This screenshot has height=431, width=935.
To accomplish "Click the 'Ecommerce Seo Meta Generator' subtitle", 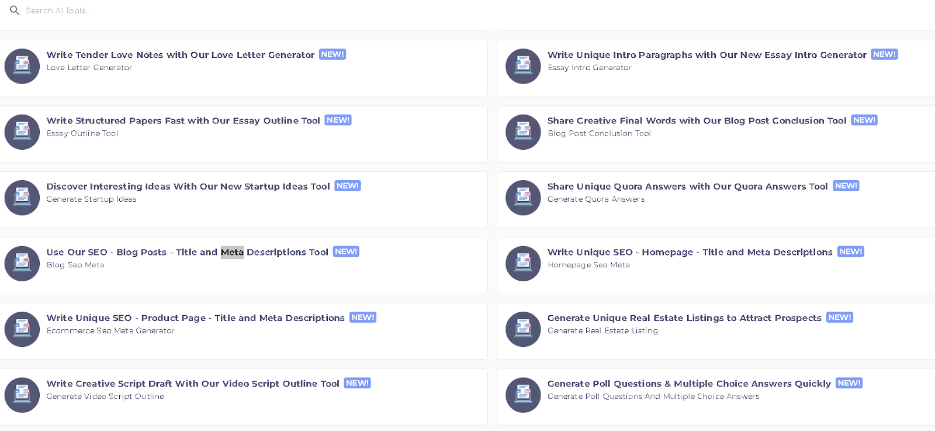I will 110,331.
